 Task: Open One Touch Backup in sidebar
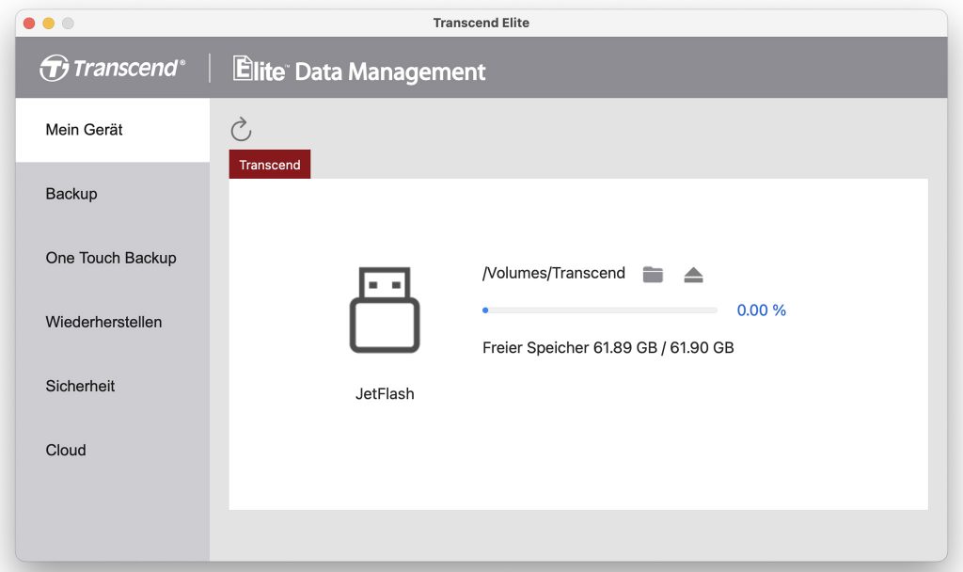113,258
